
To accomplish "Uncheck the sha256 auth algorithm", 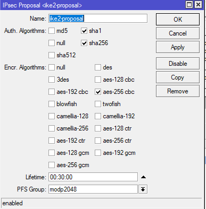I will click(84, 43).
